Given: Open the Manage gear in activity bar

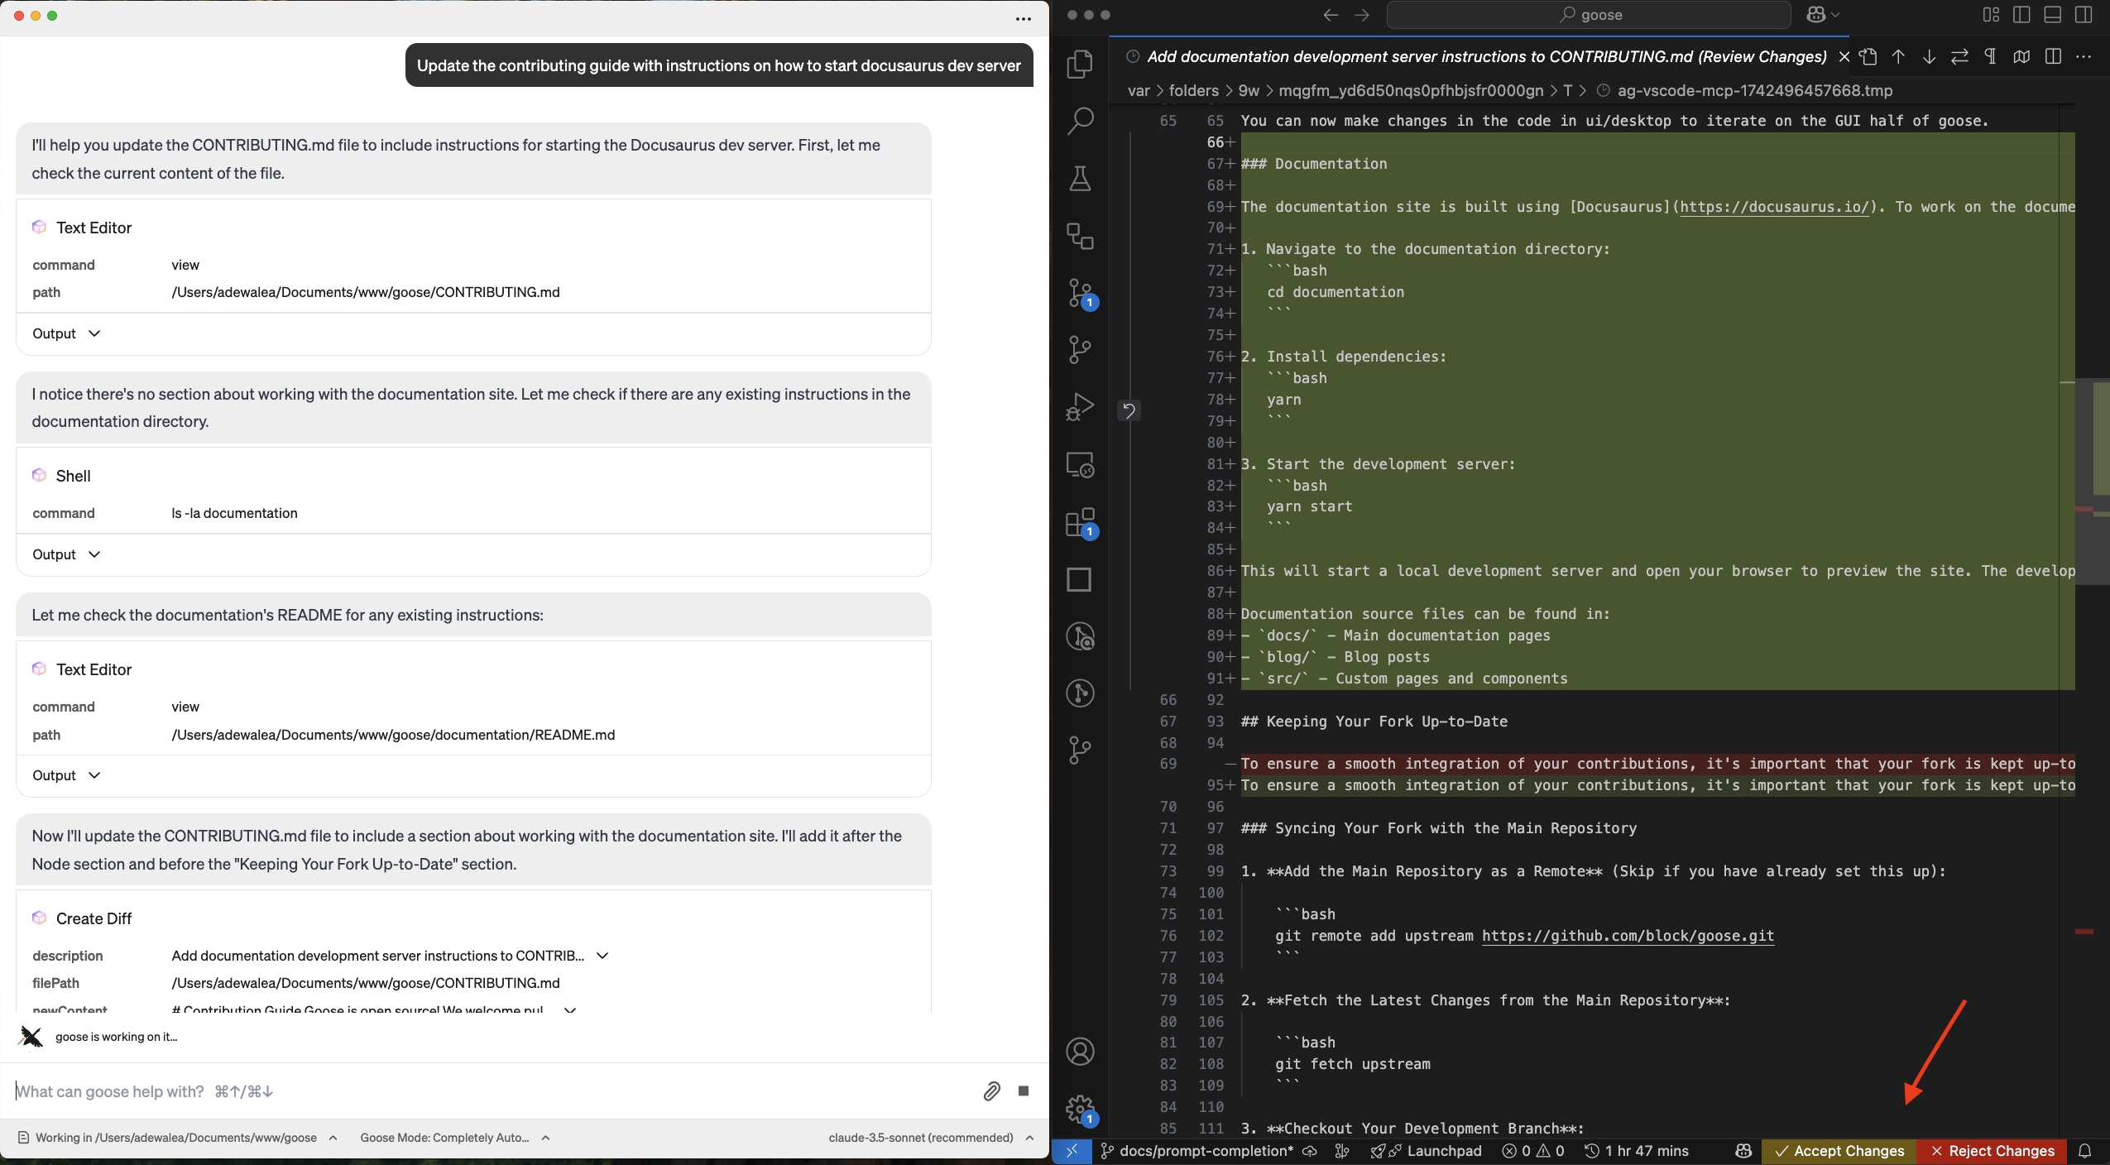Looking at the screenshot, I should [x=1078, y=1109].
